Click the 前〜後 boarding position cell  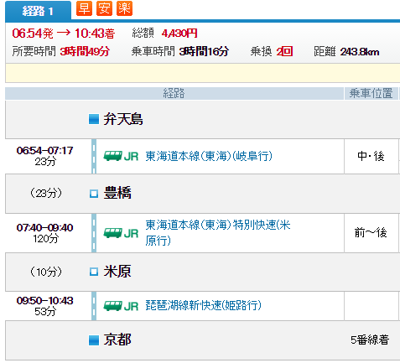(371, 233)
